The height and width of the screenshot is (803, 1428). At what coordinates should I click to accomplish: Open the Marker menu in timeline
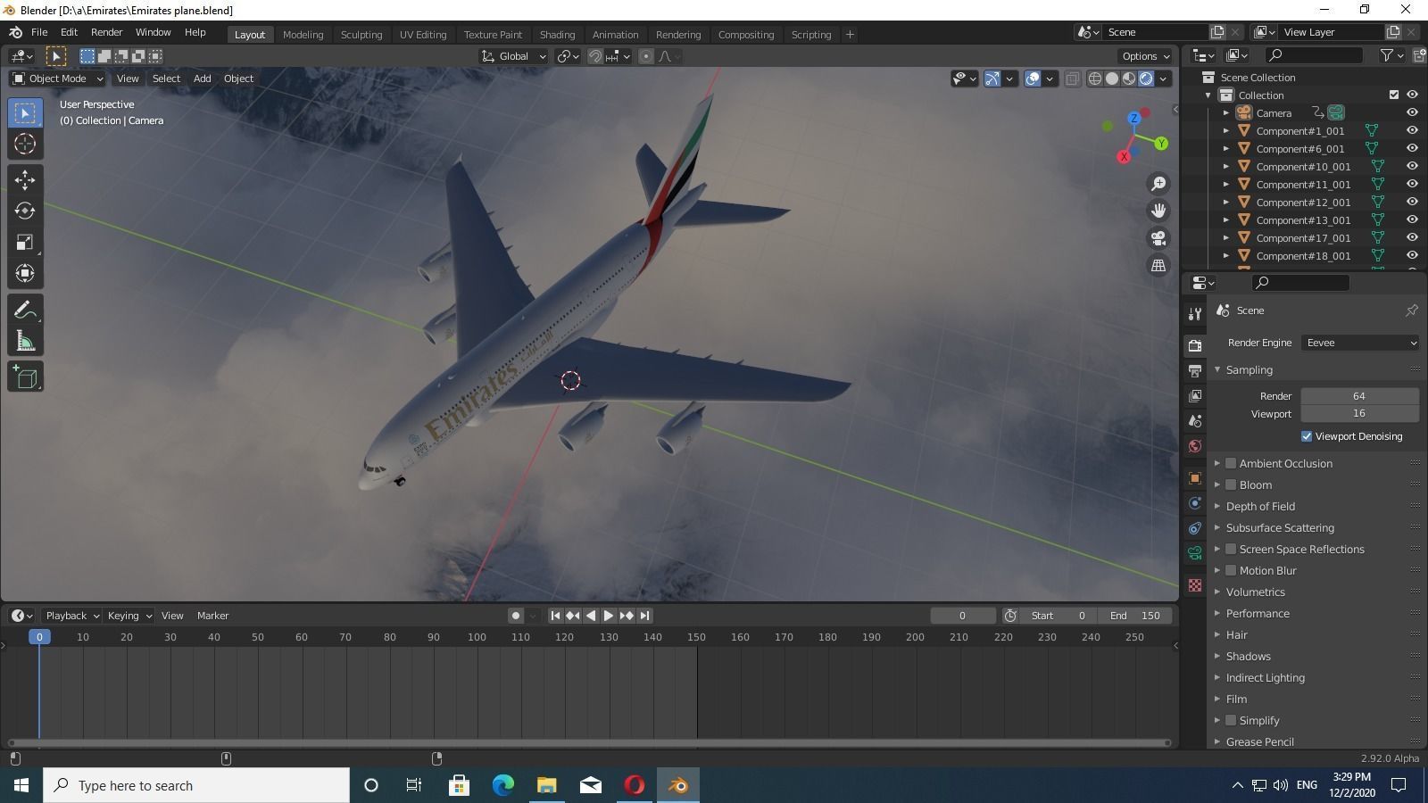pyautogui.click(x=212, y=616)
